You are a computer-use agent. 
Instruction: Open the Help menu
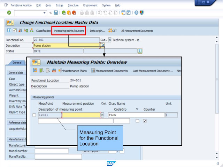coord(118,6)
